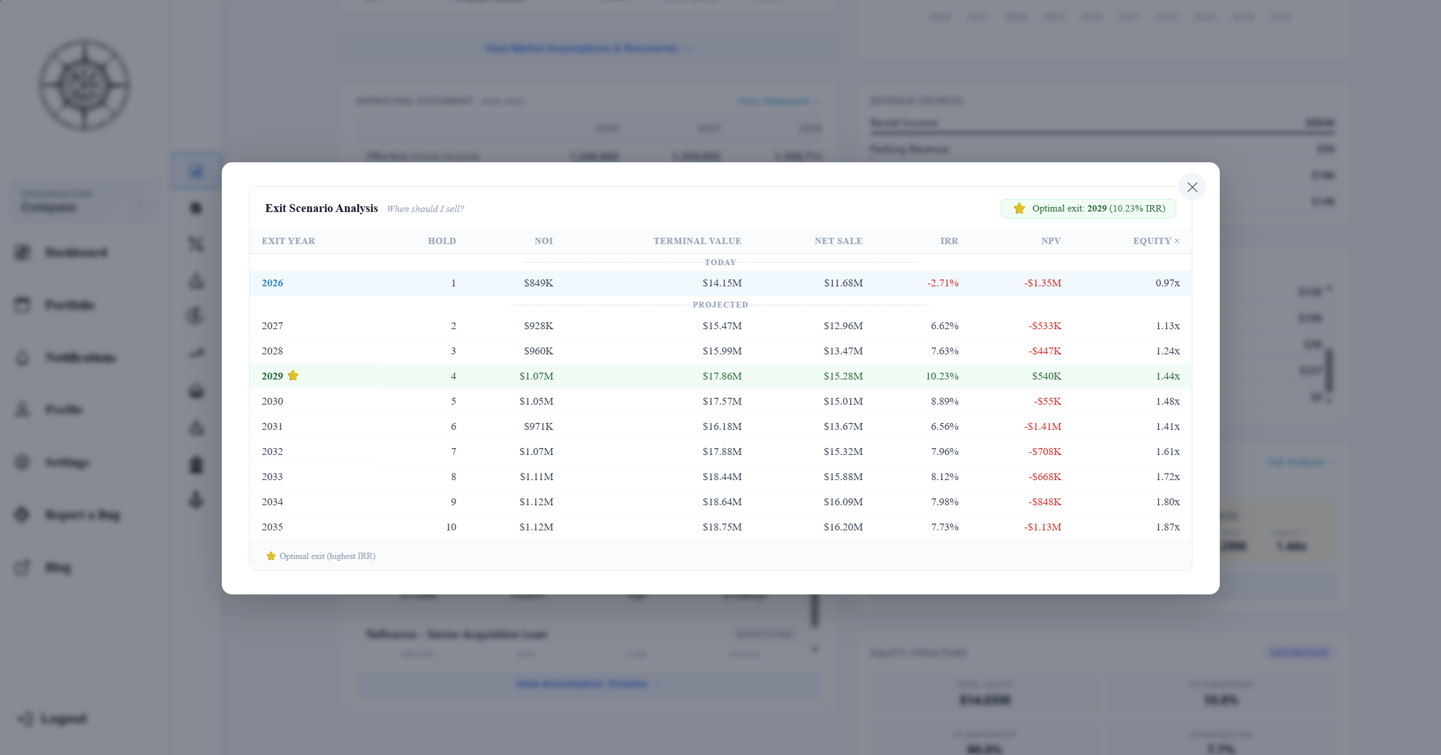Select the 2026 exit year row
Image resolution: width=1441 pixels, height=755 pixels.
click(x=272, y=283)
